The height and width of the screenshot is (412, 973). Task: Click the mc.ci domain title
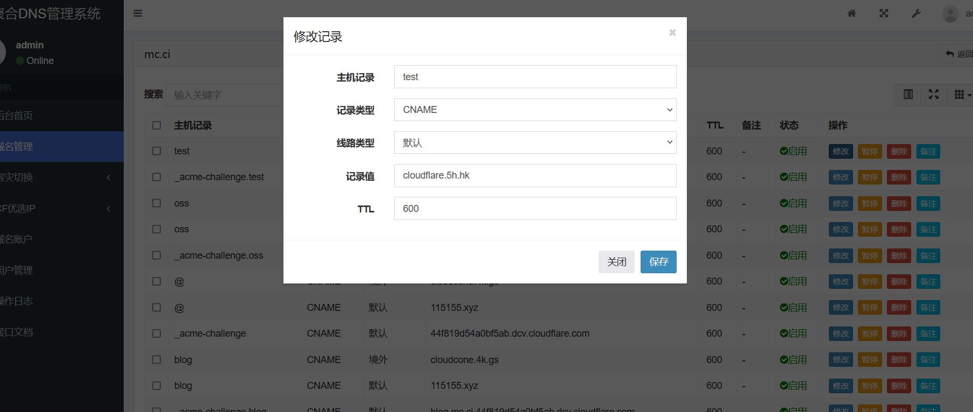(x=157, y=54)
